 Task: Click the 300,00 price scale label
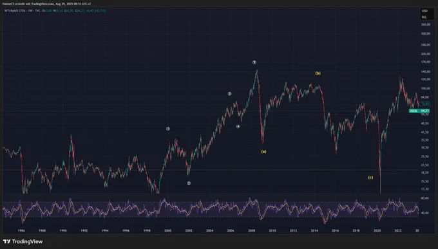[x=425, y=33]
